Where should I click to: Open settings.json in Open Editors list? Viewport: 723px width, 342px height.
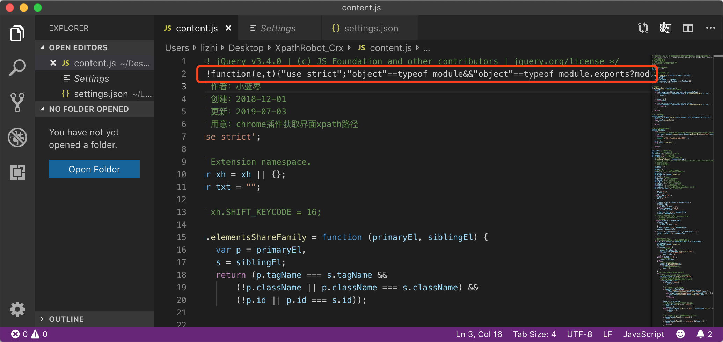pos(94,94)
